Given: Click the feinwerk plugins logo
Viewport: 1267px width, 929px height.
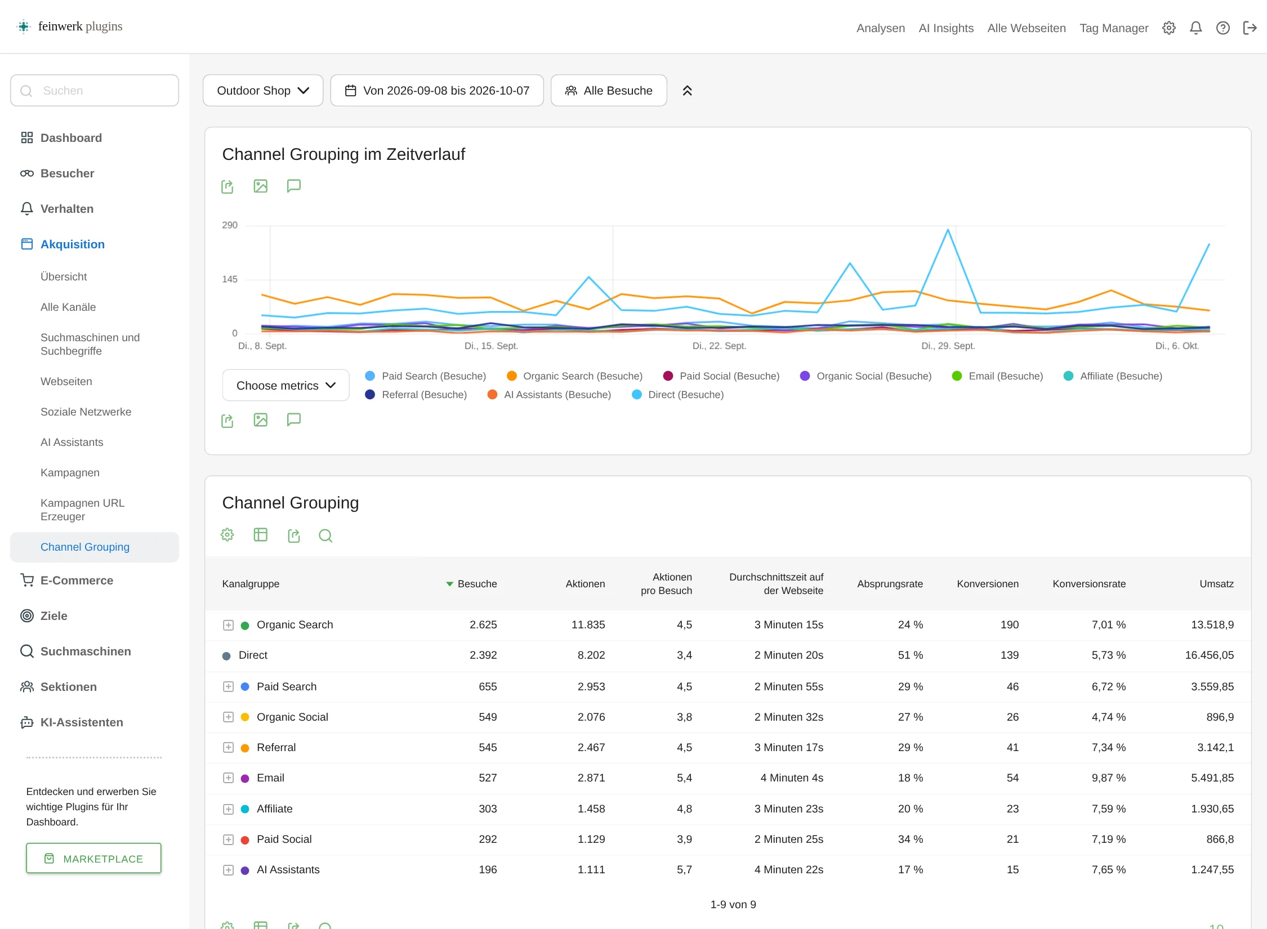Looking at the screenshot, I should tap(70, 26).
